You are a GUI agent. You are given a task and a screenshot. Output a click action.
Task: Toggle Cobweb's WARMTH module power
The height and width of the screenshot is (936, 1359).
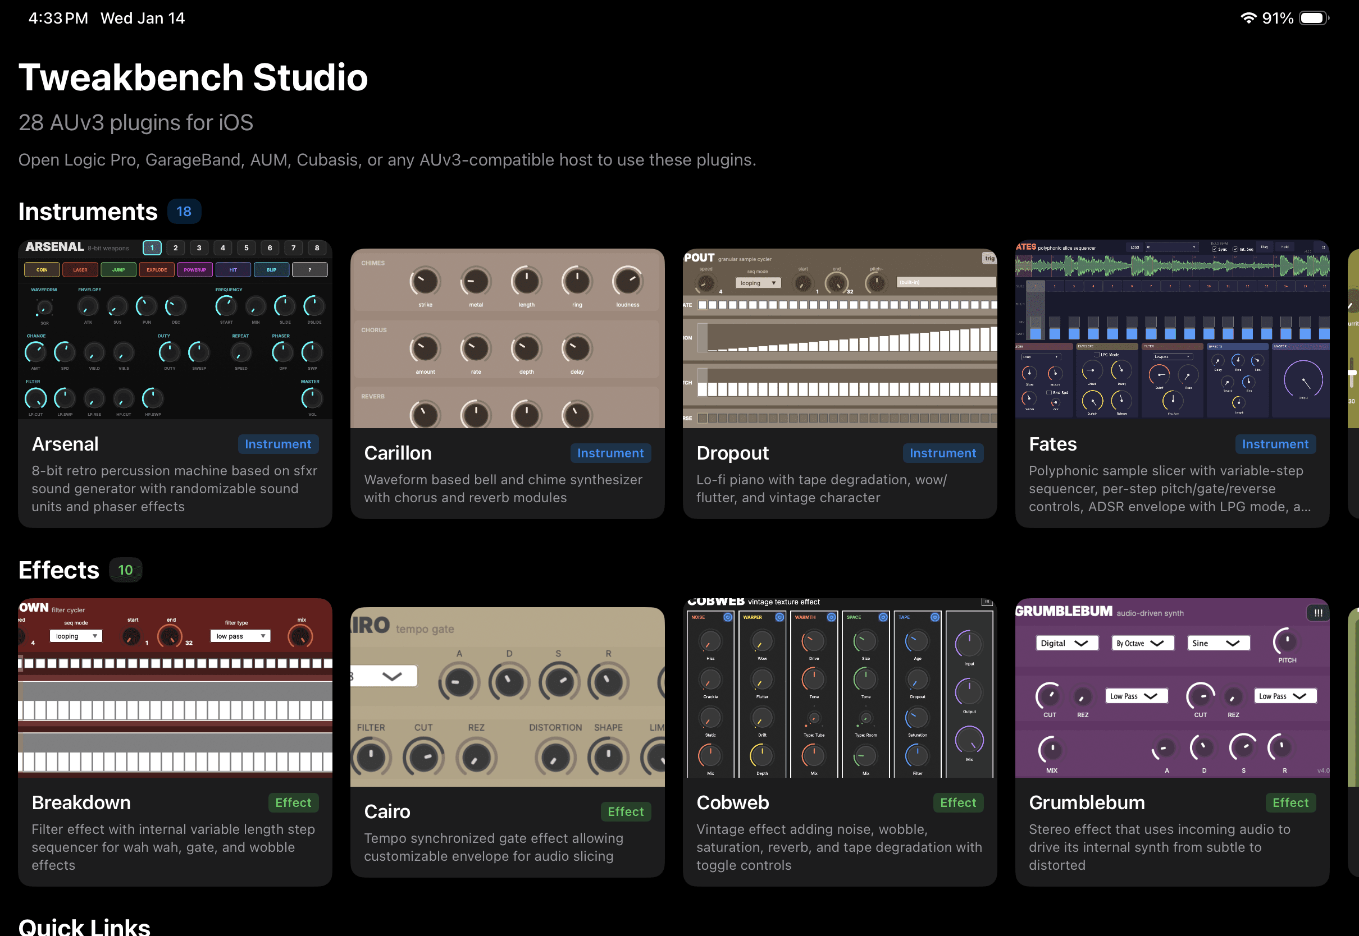click(x=831, y=617)
